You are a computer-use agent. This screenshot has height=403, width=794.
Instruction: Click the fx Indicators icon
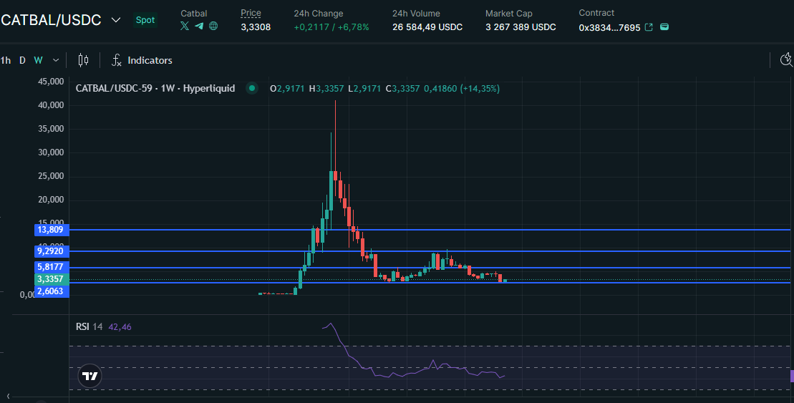[117, 60]
